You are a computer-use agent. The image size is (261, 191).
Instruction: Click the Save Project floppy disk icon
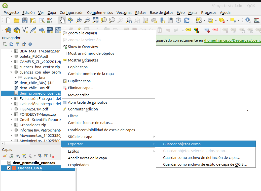[25, 20]
